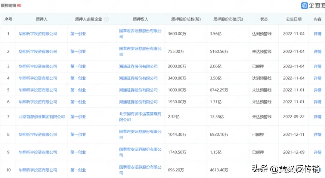Select the 2021-12-11 date cell
This screenshot has width=325, height=178.
[x=294, y=134]
